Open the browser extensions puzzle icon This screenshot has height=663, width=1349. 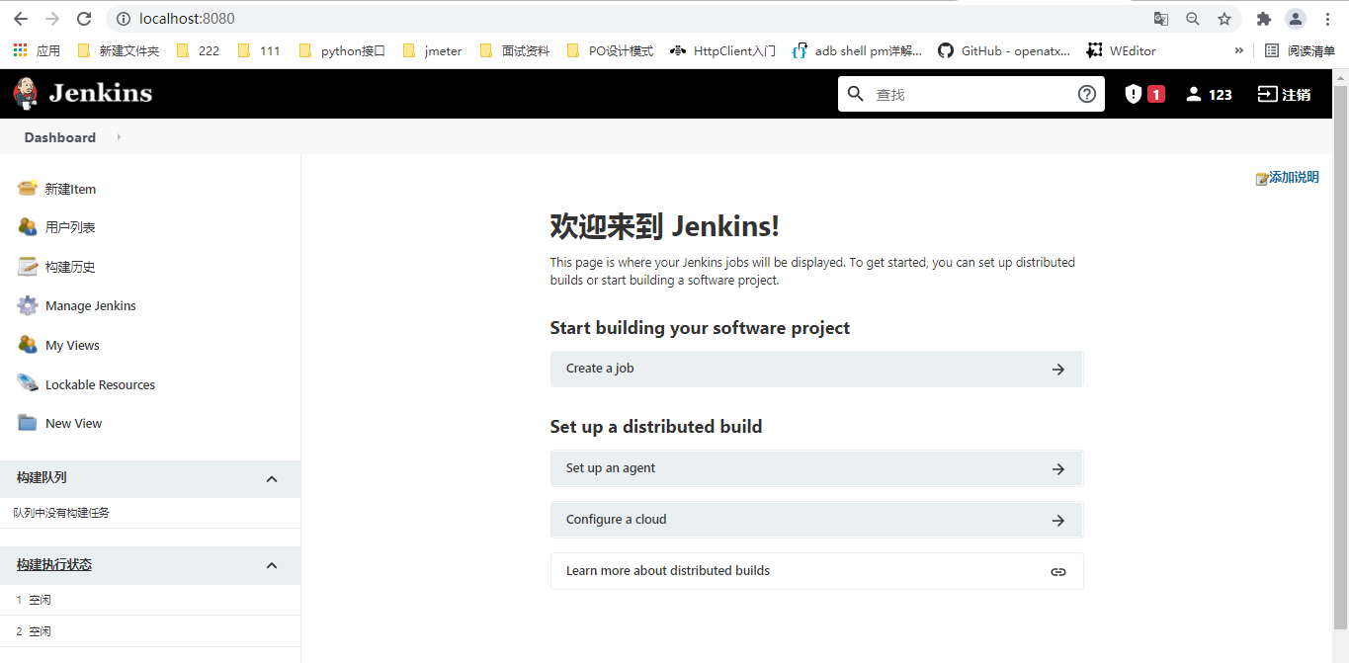(1263, 19)
